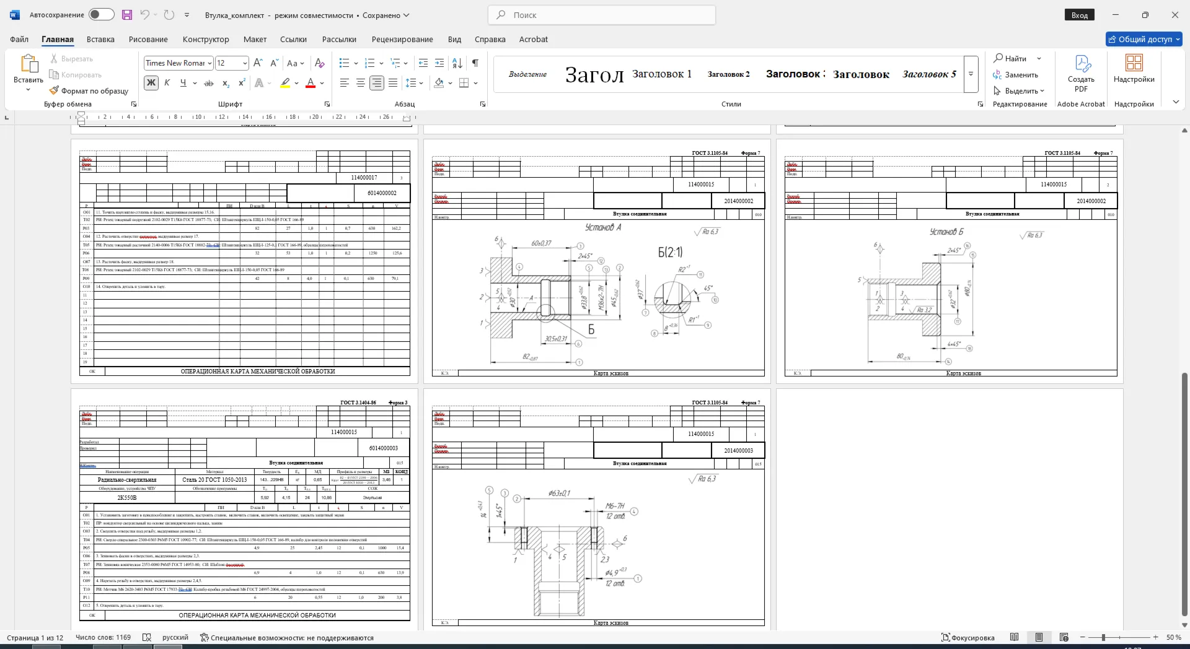
Task: Apply superscript formatting
Action: point(242,83)
